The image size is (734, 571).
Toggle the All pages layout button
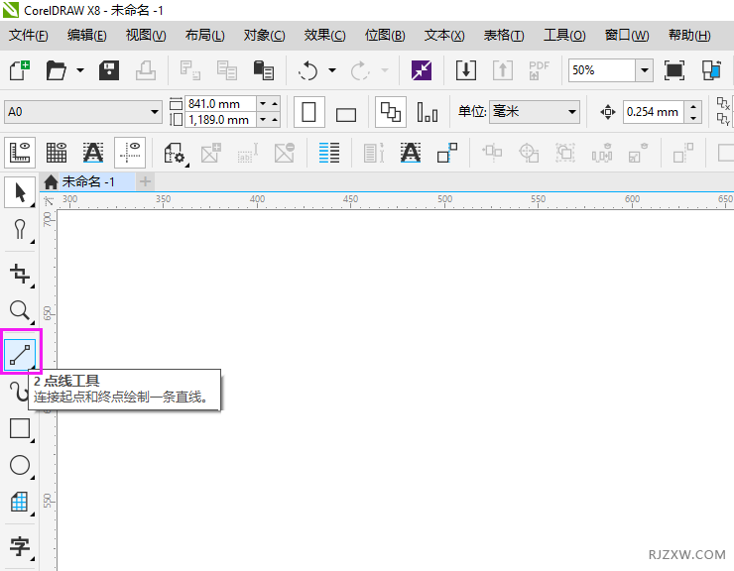tap(391, 112)
